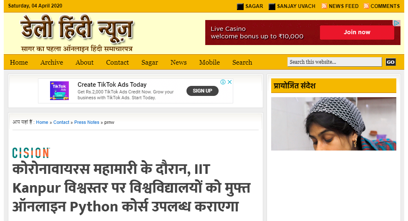Go to the Mobile navigation item

[x=209, y=63]
